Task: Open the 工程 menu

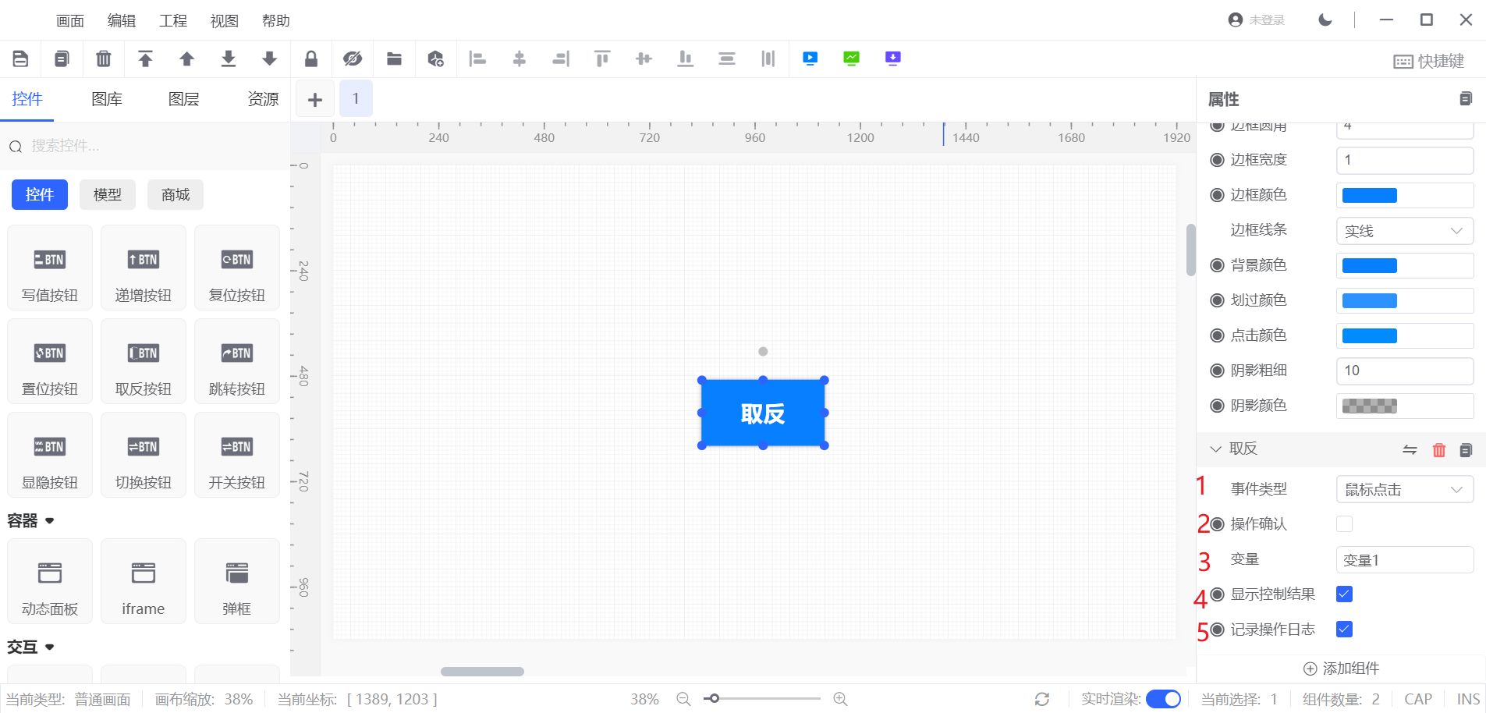Action: click(172, 21)
